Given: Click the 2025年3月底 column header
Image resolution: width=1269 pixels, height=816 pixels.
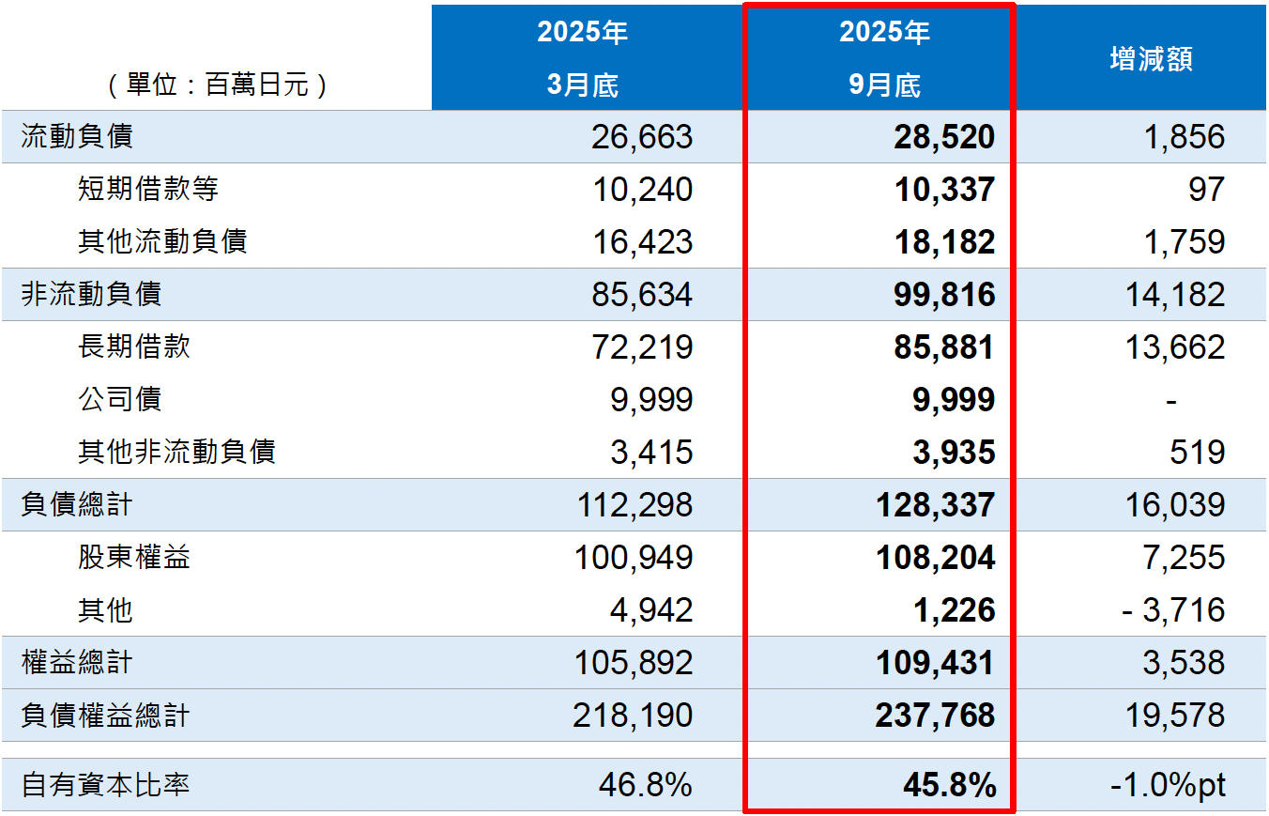Looking at the screenshot, I should 584,54.
